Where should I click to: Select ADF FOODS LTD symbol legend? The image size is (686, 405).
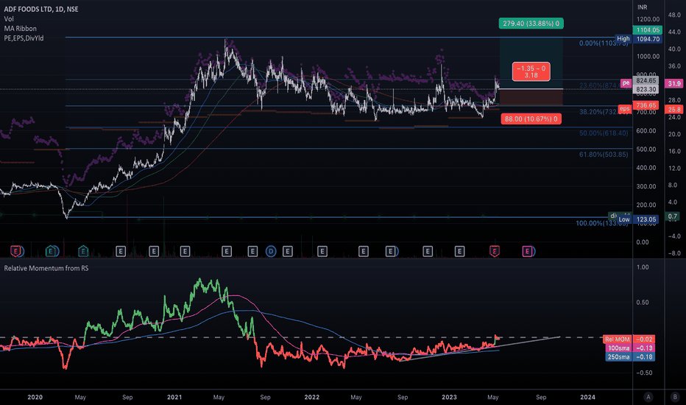pyautogui.click(x=41, y=9)
